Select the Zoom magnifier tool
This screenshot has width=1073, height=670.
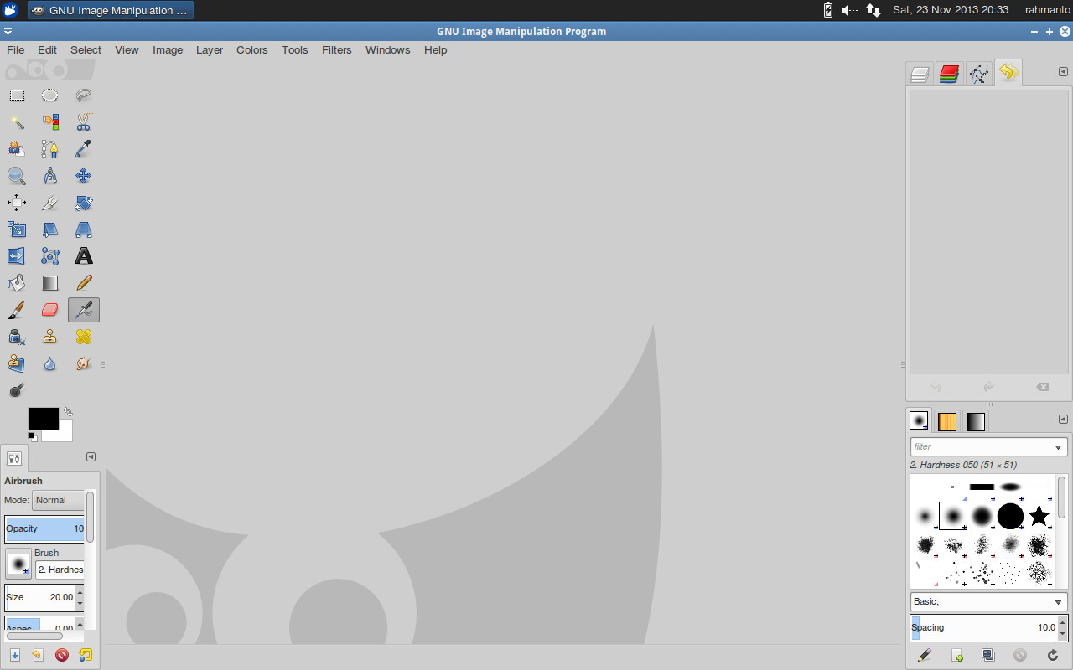click(x=17, y=176)
